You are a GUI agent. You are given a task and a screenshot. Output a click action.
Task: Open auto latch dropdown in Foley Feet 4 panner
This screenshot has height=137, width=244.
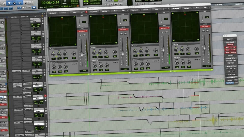(x=205, y=27)
